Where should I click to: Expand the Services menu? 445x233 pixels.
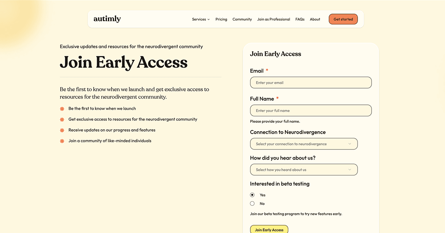coord(201,19)
